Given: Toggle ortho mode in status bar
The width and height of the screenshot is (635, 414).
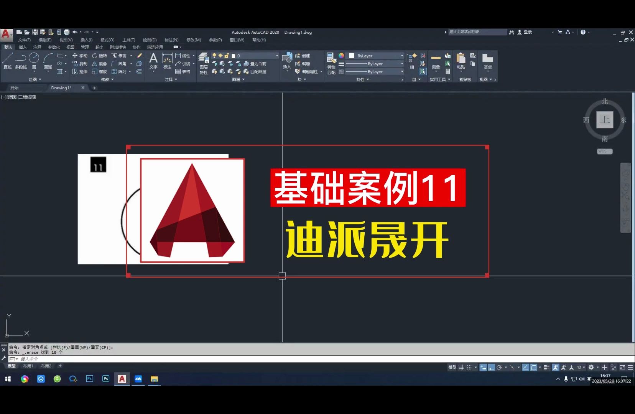Looking at the screenshot, I should [491, 367].
